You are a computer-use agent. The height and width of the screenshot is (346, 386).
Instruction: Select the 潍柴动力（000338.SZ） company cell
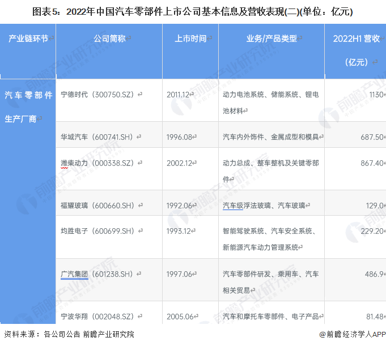[x=99, y=163]
